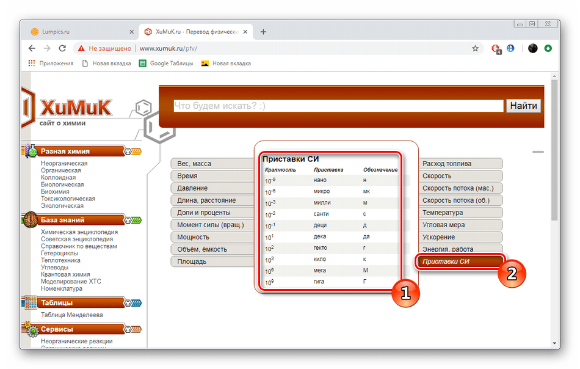Open the Химическая энциклопедия link

tap(79, 232)
